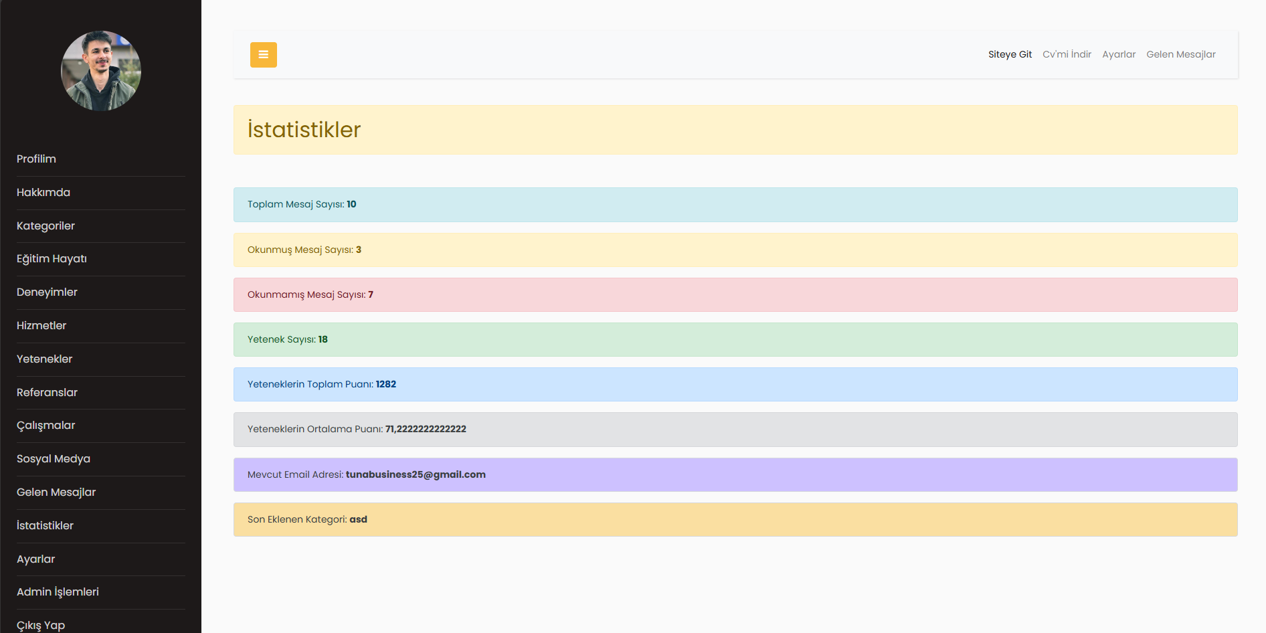1266x633 pixels.
Task: Open Kategoriler from the sidebar
Action: pos(46,226)
